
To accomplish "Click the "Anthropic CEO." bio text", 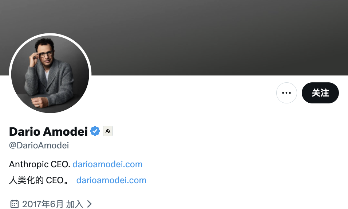I will tap(40, 164).
